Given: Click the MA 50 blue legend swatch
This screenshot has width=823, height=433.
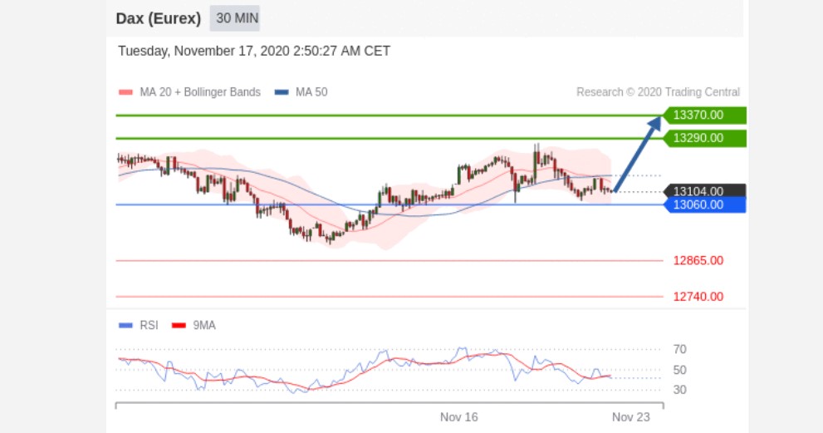Looking at the screenshot, I should pyautogui.click(x=282, y=92).
